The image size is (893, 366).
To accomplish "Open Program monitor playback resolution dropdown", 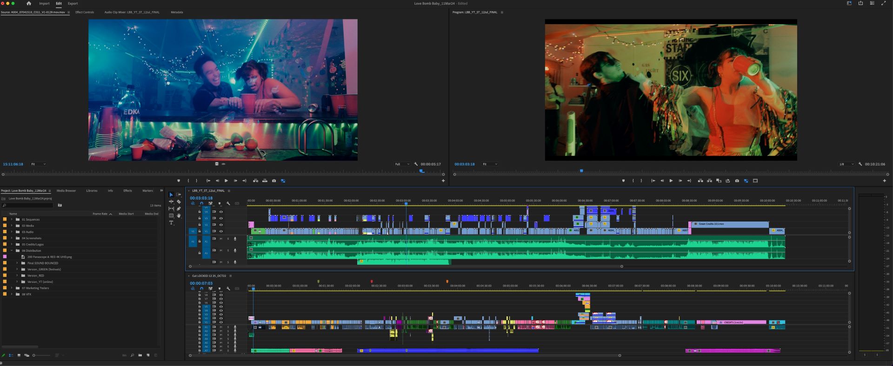I will pos(846,164).
